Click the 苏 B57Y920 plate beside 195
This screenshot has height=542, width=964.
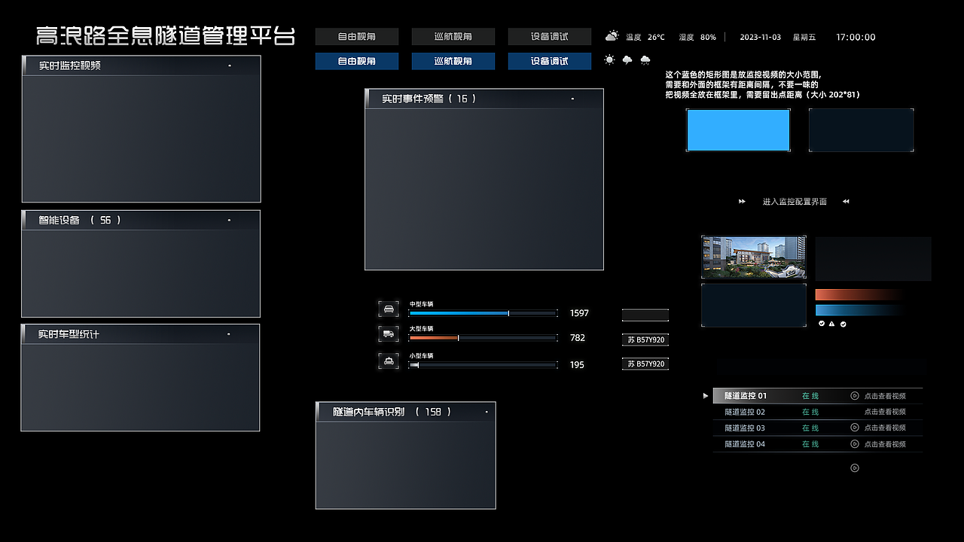click(645, 364)
